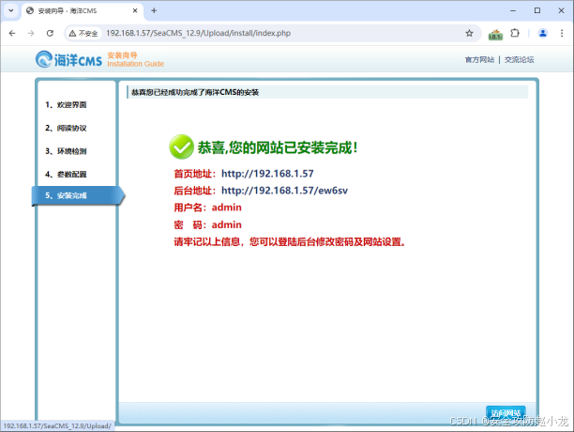
Task: Select step 3、环境检测
Action: click(66, 151)
